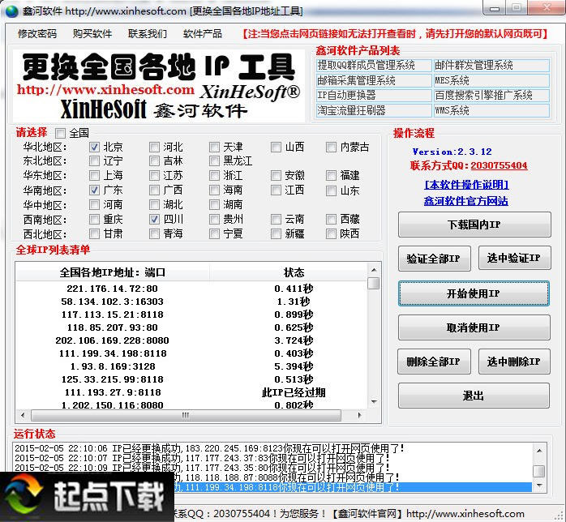Click IP list vertical scrollbar up arrow
Image resolution: width=566 pixels, height=522 pixels.
[374, 270]
